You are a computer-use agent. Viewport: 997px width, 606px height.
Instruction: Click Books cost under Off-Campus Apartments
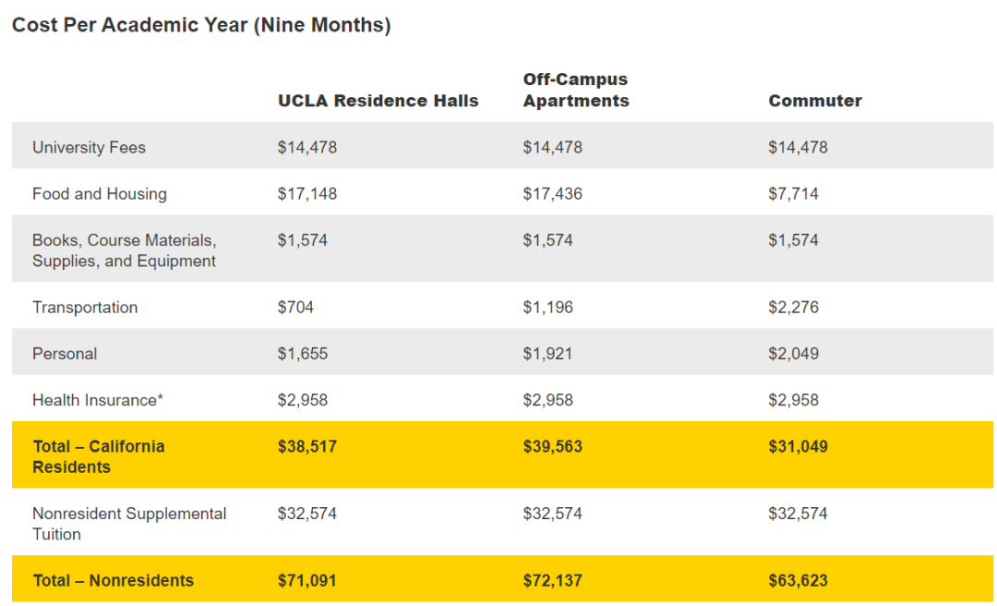pos(548,240)
